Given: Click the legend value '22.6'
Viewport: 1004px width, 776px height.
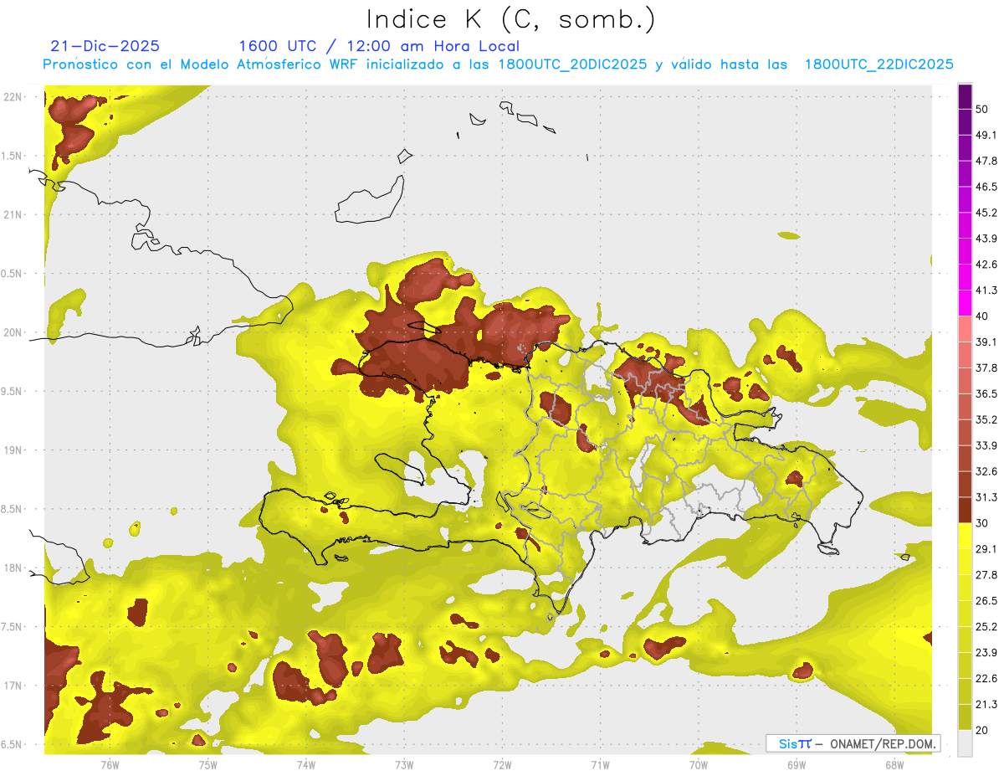Looking at the screenshot, I should pyautogui.click(x=986, y=679).
